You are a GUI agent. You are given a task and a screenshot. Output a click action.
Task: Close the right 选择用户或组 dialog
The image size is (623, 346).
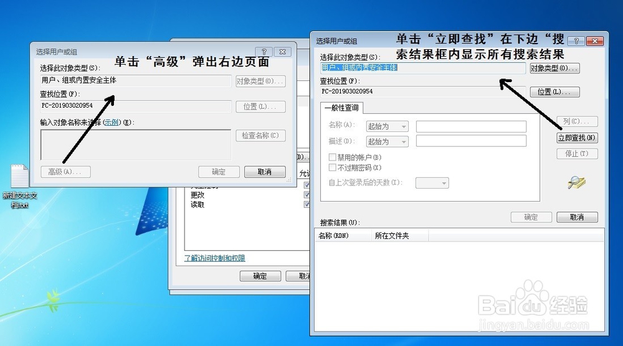pos(595,41)
